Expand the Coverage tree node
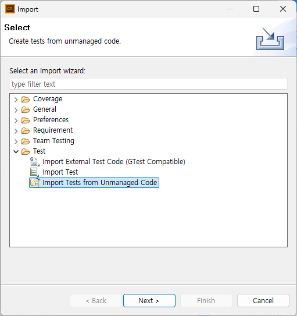The image size is (297, 316). pyautogui.click(x=16, y=100)
